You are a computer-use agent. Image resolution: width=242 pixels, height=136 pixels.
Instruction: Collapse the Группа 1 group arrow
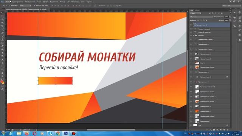194,35
